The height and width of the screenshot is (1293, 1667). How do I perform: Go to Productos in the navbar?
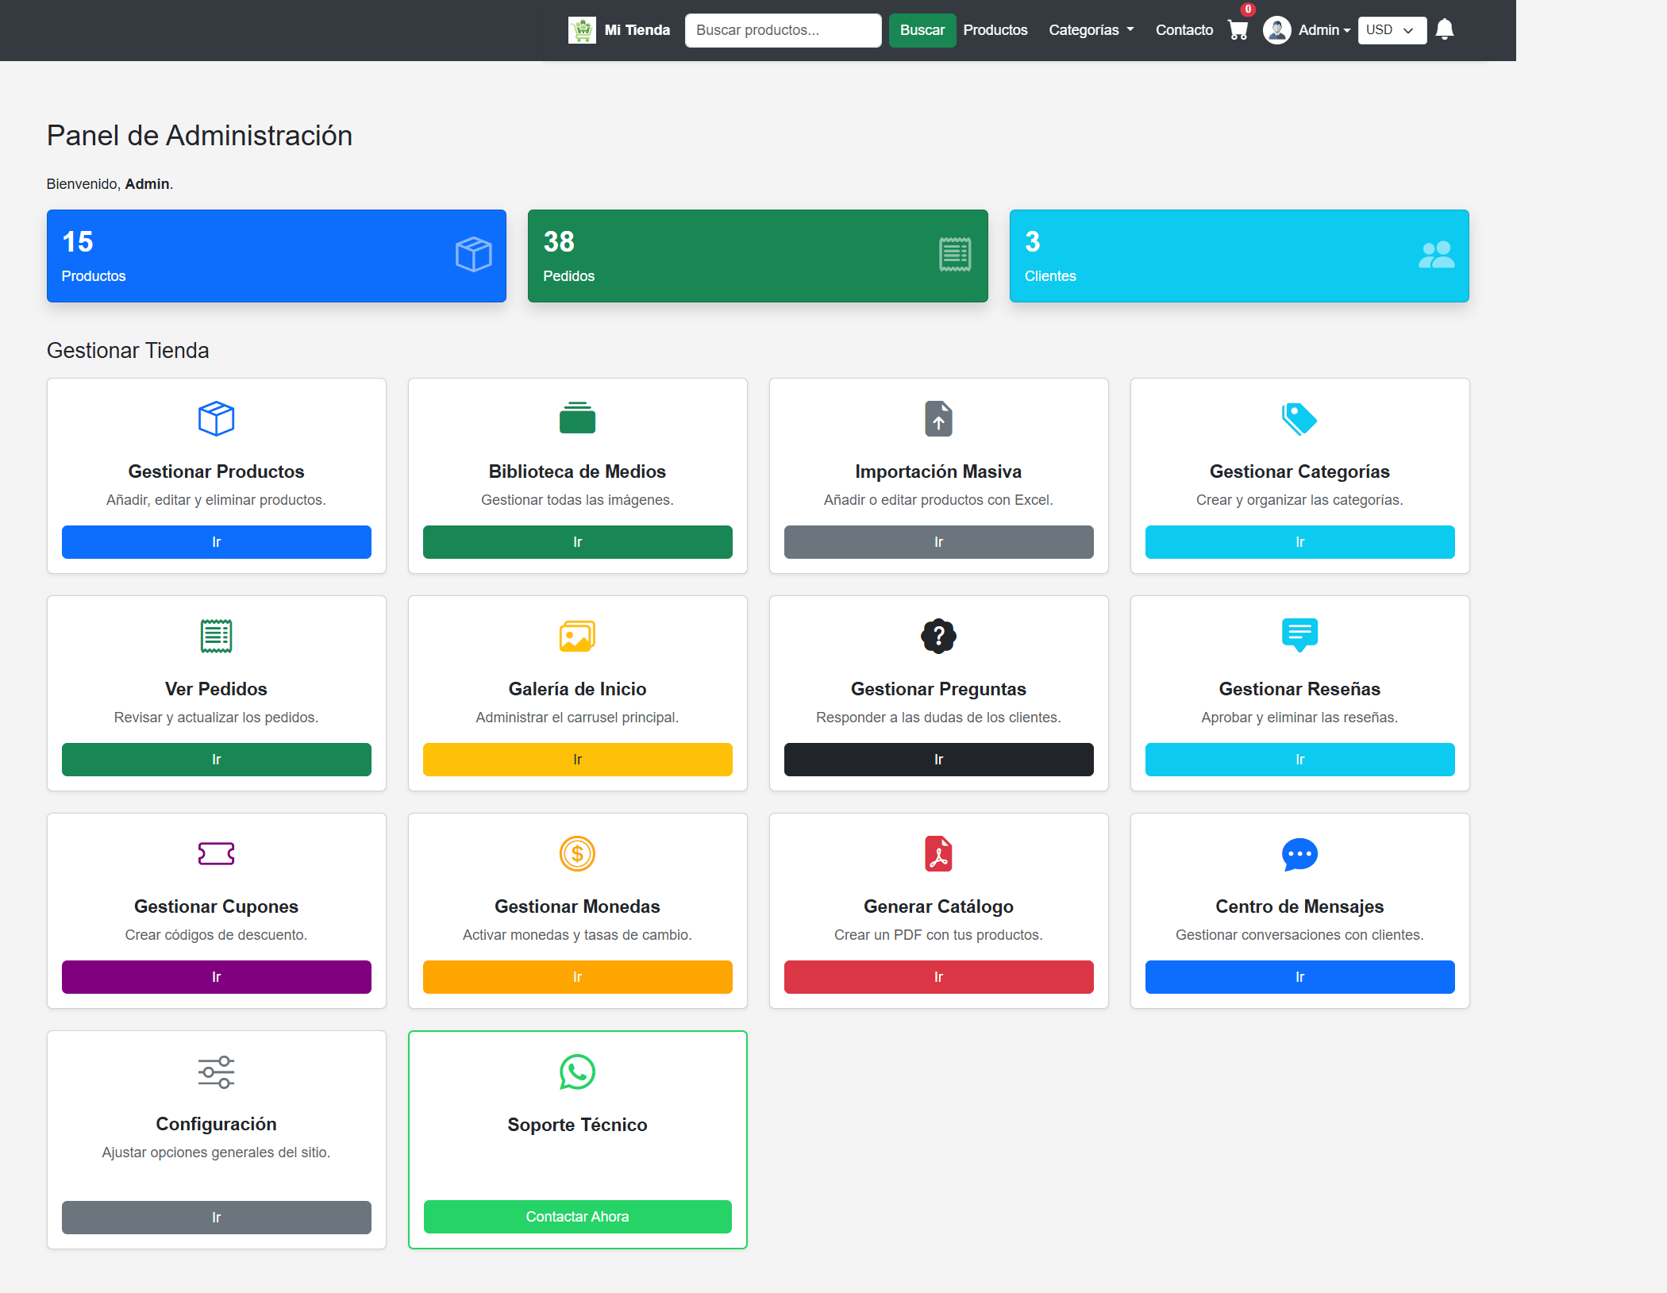[x=995, y=30]
